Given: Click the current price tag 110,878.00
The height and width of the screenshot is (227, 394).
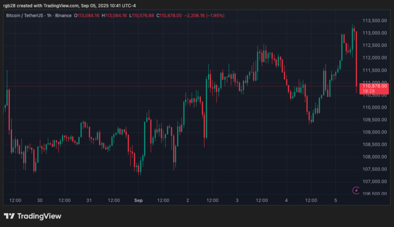Looking at the screenshot, I should tap(375, 86).
